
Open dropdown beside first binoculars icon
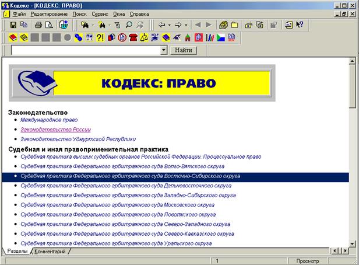93,25
